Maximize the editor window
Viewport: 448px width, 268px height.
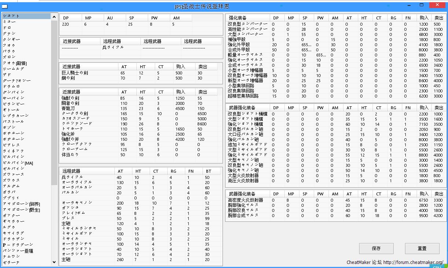(422, 5)
